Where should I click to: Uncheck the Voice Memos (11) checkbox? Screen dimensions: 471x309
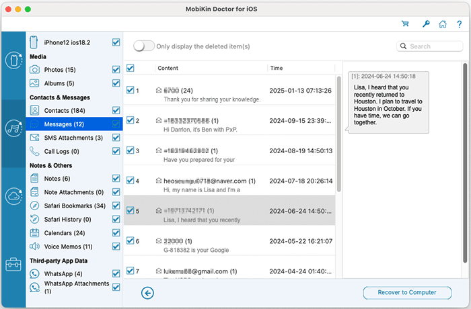(116, 247)
